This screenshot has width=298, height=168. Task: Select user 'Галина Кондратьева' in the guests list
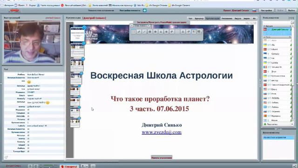click(278, 85)
